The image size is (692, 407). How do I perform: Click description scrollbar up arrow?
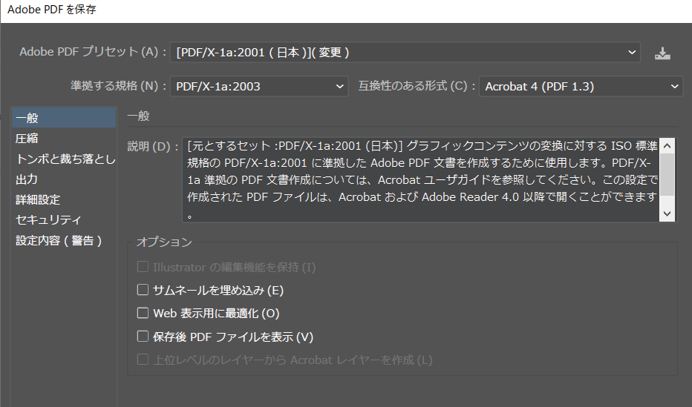[667, 146]
